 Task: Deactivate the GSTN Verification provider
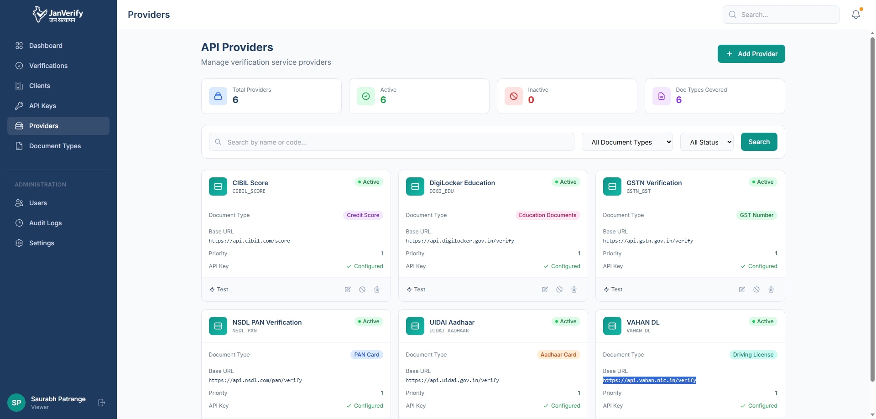pos(756,290)
